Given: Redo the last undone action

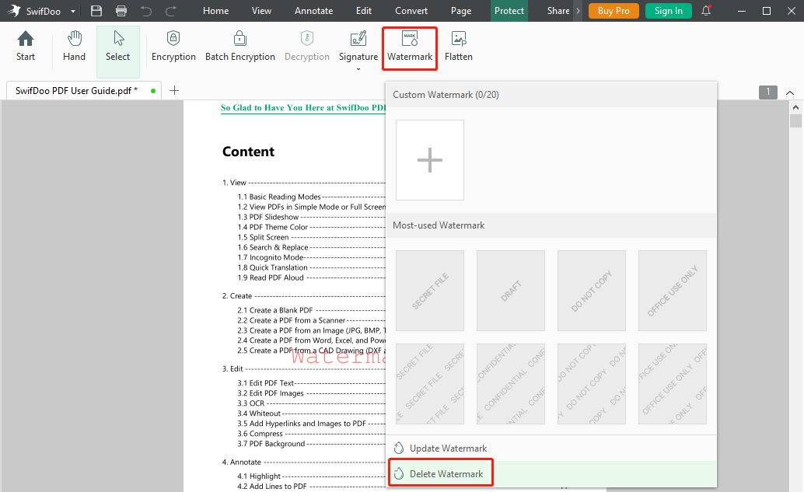Looking at the screenshot, I should tap(171, 11).
